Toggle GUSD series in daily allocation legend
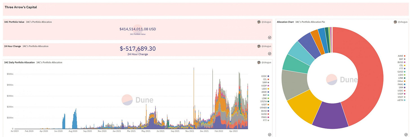Screen dimensions: 410x137 coord(265,114)
